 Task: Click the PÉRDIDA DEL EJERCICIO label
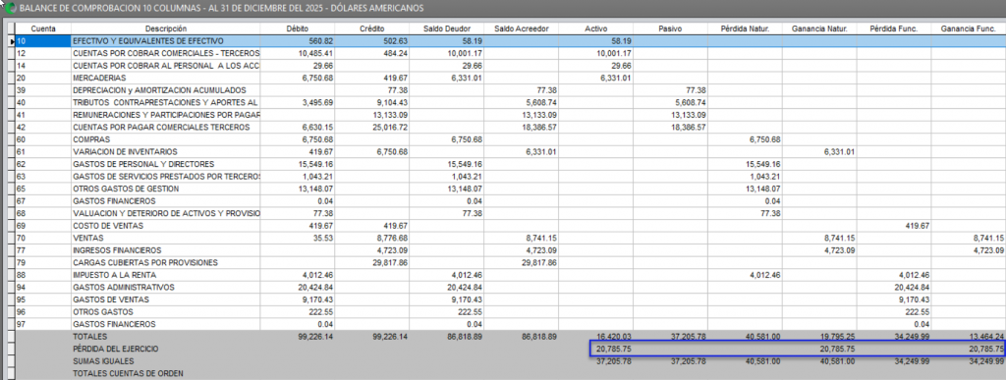tap(115, 349)
